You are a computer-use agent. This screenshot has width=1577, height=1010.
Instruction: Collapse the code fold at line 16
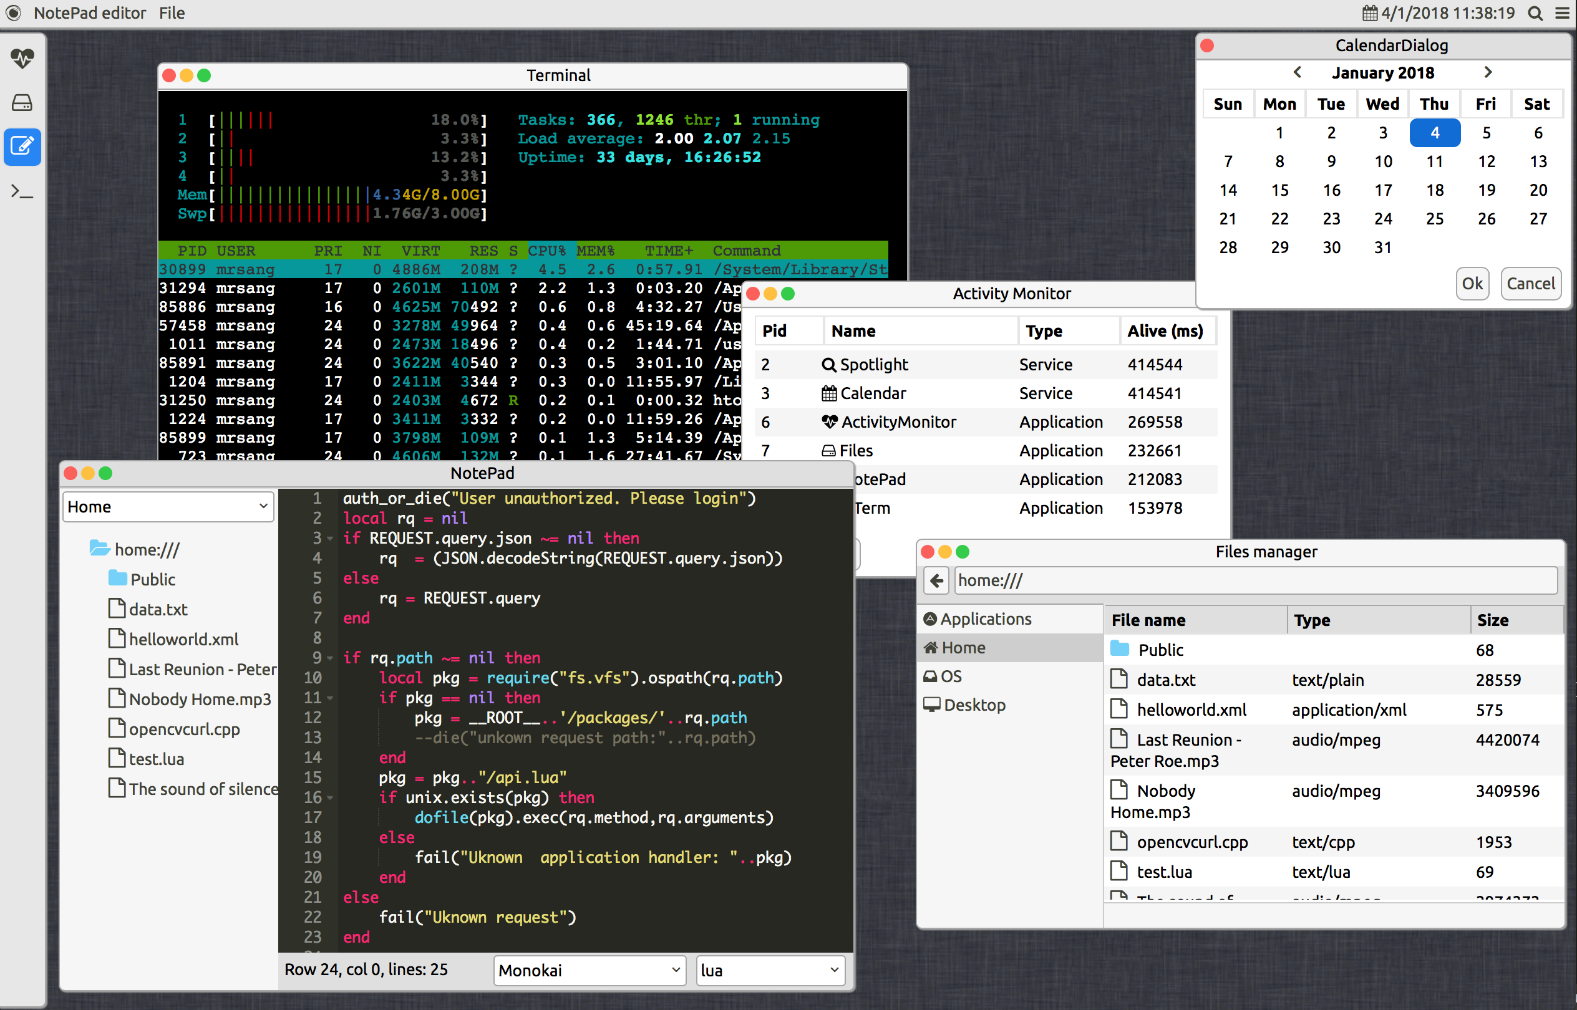(x=330, y=797)
